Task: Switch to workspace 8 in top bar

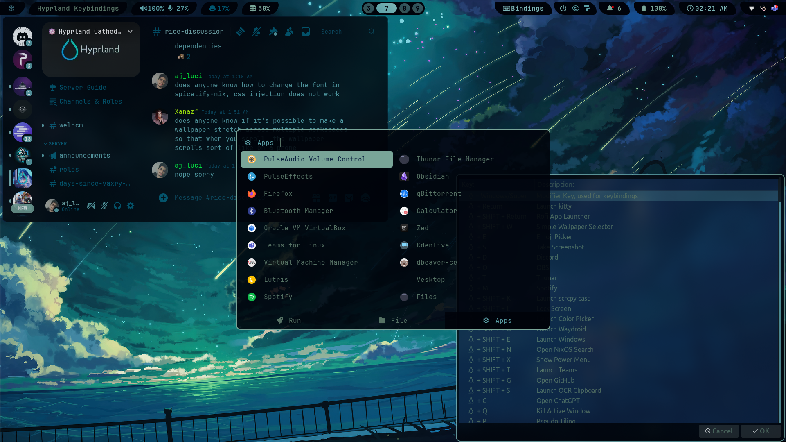Action: (404, 8)
